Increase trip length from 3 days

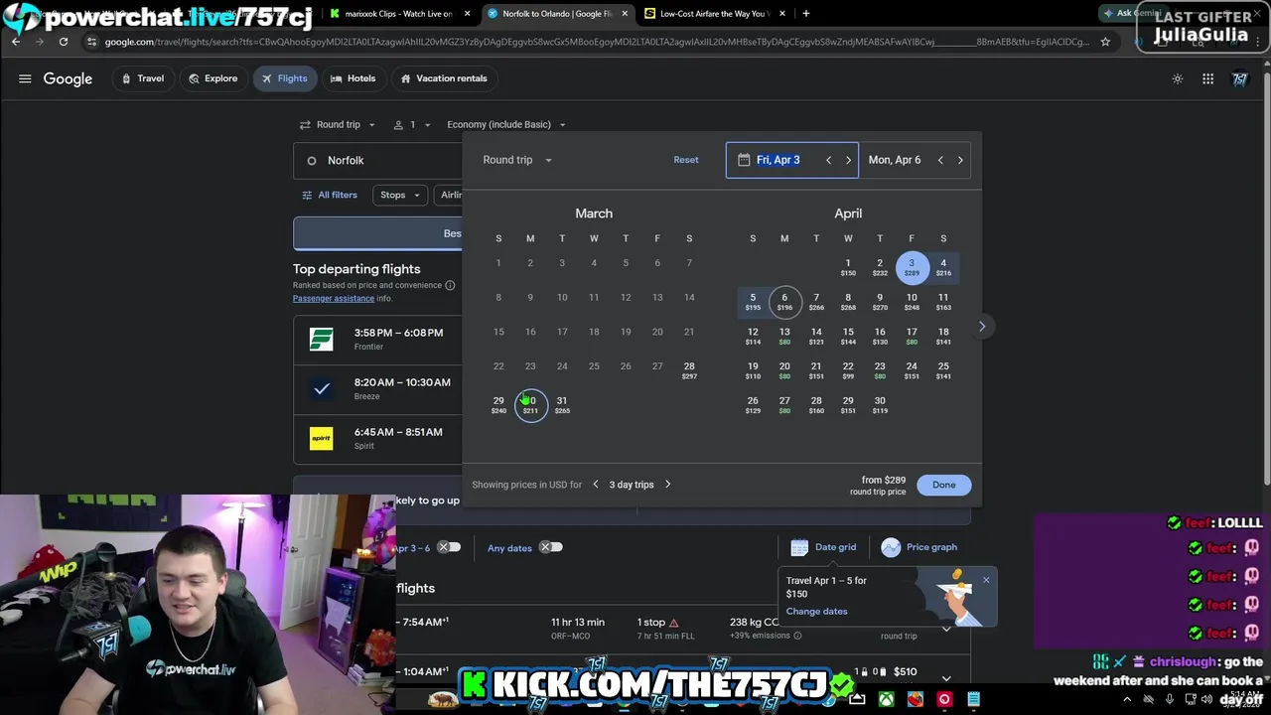(667, 485)
